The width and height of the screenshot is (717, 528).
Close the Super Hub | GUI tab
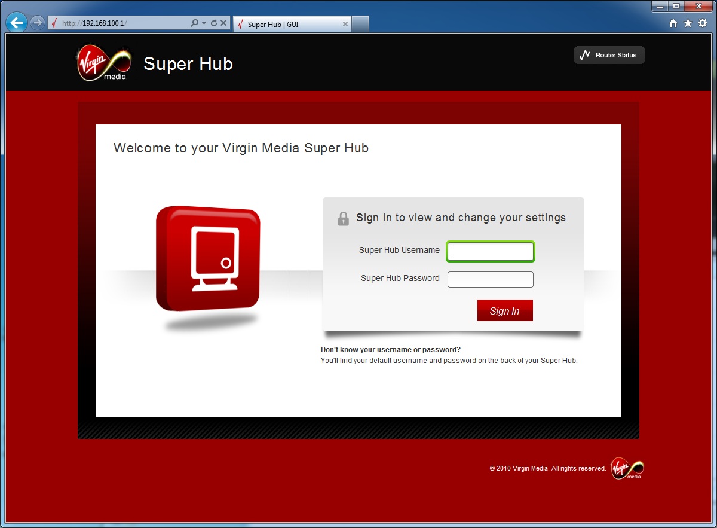click(x=345, y=24)
